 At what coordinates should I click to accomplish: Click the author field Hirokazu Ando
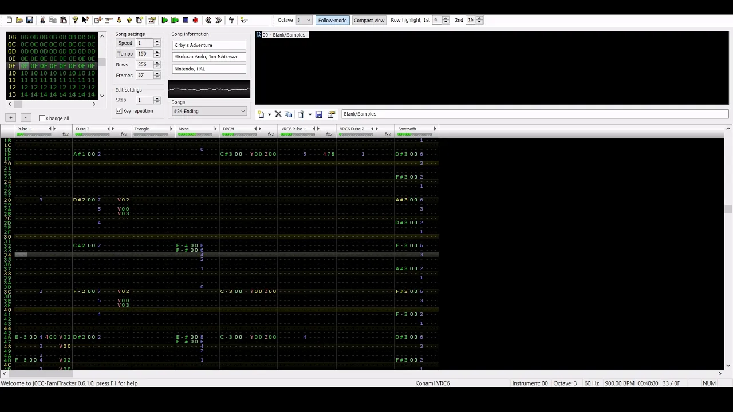[x=209, y=57]
